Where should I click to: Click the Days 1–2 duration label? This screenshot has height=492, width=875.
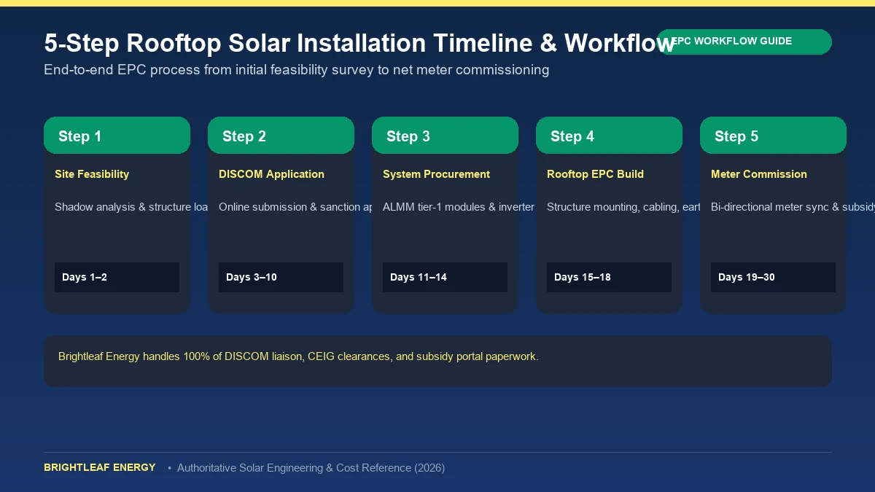coord(117,277)
